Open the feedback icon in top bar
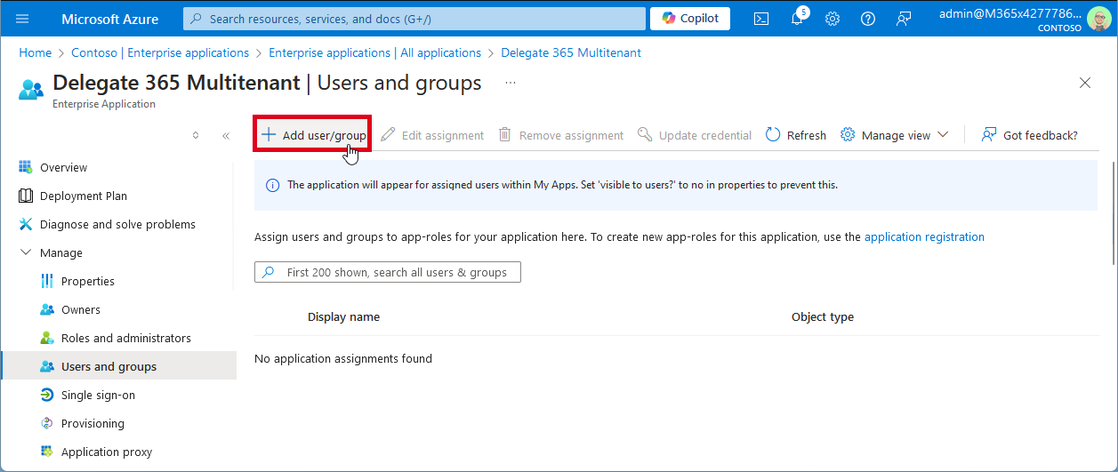Image resolution: width=1118 pixels, height=472 pixels. pos(904,19)
